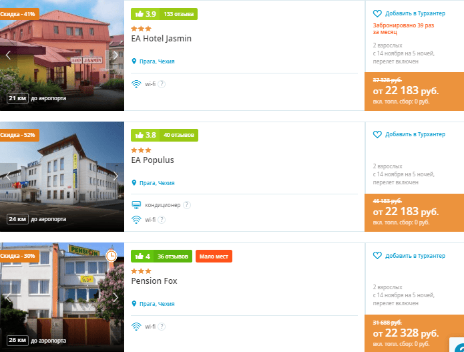Open the Прага, Чехия location link for EA Hotel Jasmin

coord(157,61)
